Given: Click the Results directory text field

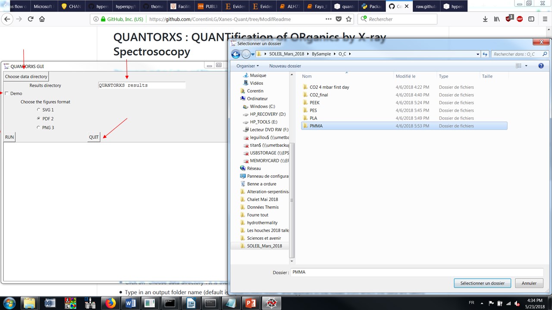Looking at the screenshot, I should (142, 85).
